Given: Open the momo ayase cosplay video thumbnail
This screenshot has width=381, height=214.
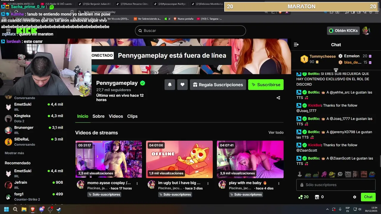Looking at the screenshot, I should 109,159.
